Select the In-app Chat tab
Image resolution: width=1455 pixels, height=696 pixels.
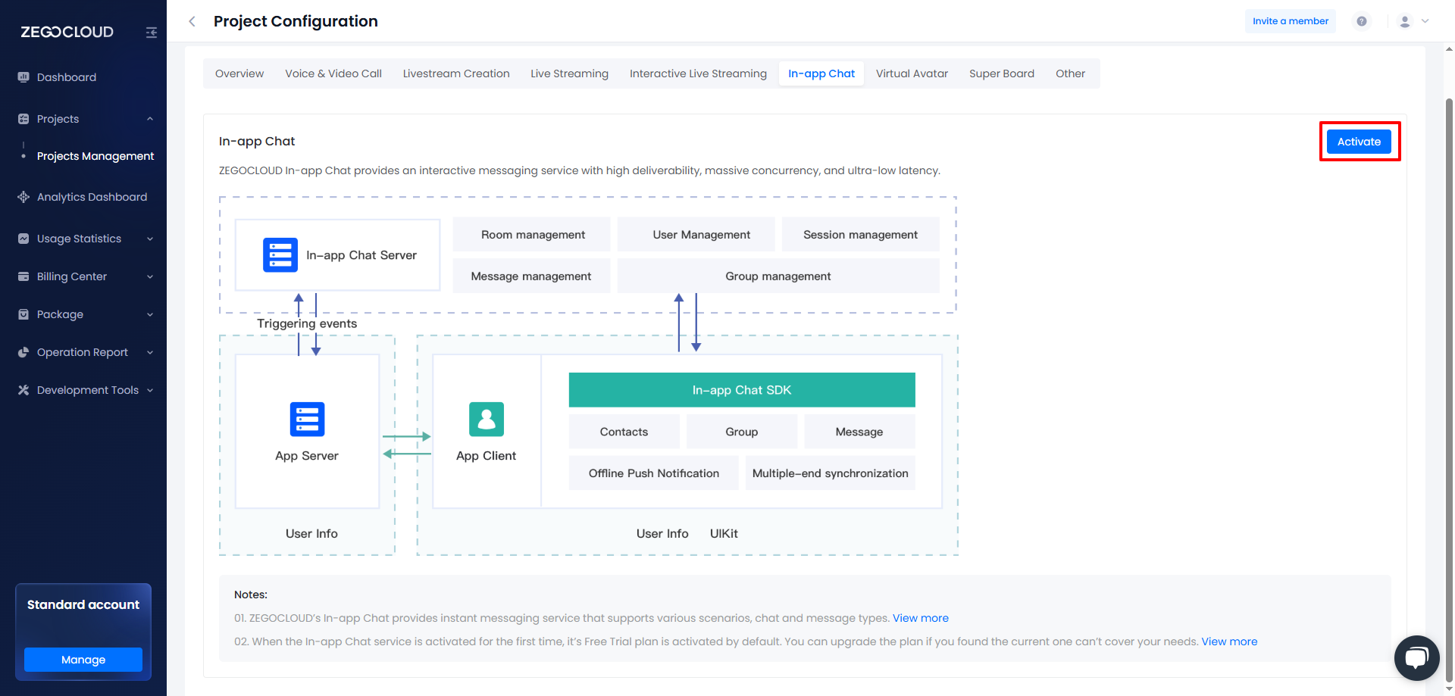pos(821,73)
